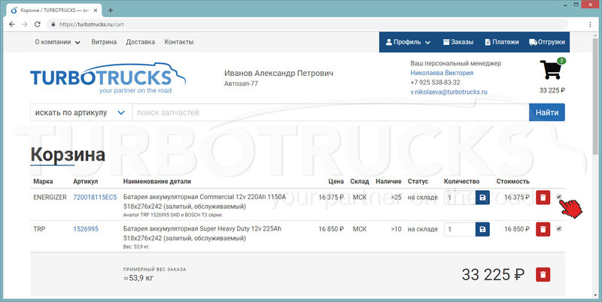602x302 pixels.
Task: Click Найти search button
Action: (547, 112)
